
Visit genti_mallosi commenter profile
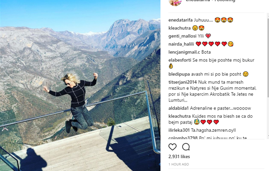[183, 36]
